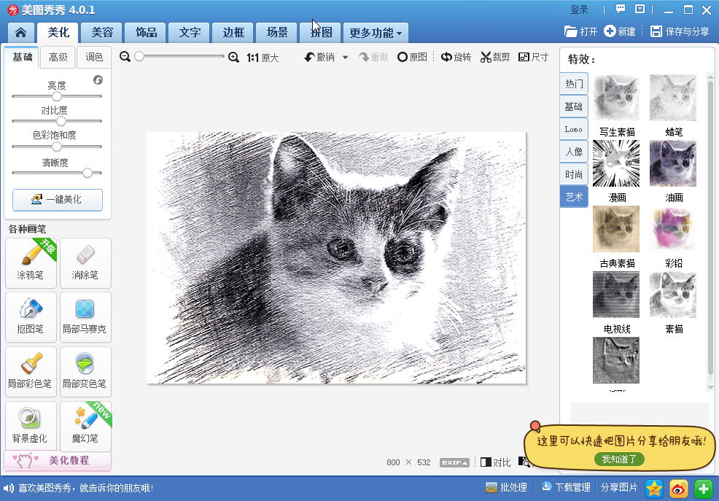Open the 背景虚化 background blur tool

[x=31, y=427]
